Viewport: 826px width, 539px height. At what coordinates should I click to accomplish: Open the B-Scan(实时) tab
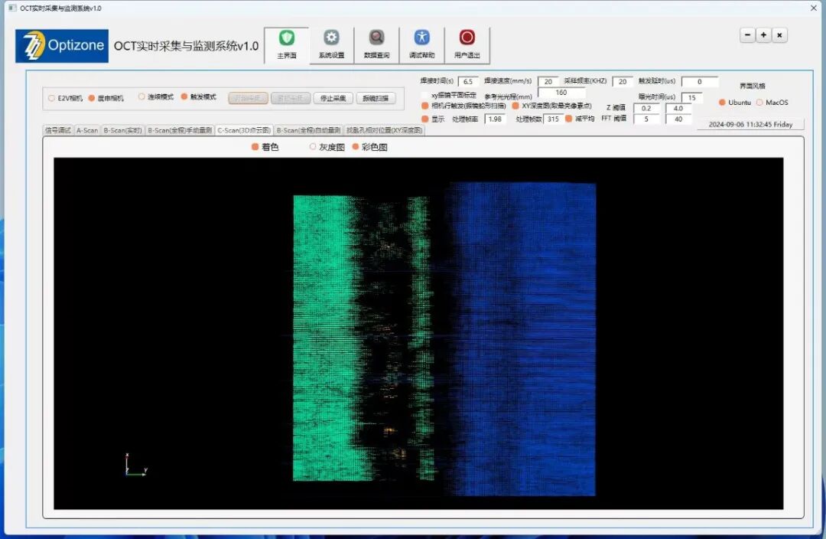(x=123, y=130)
